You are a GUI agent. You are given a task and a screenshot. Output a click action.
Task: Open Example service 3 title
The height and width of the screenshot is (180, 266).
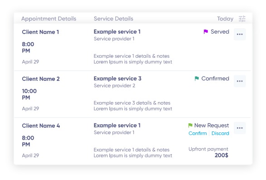pos(118,78)
